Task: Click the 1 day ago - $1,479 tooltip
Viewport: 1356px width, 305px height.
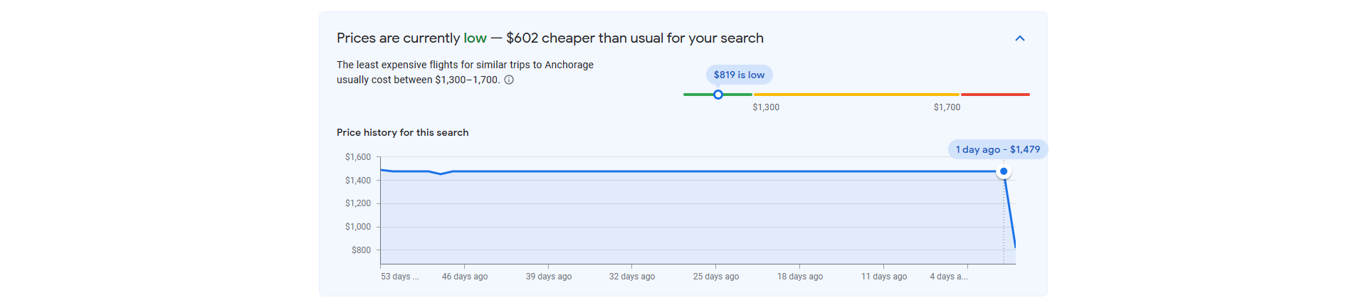Action: click(998, 149)
